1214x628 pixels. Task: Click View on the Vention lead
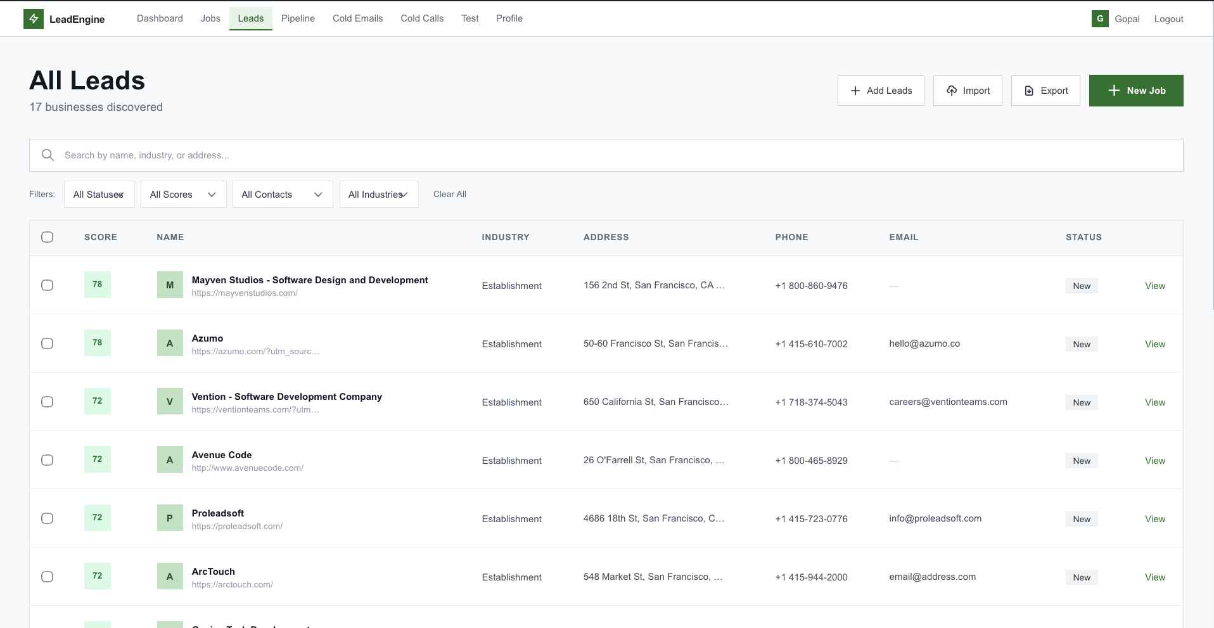[x=1154, y=402]
